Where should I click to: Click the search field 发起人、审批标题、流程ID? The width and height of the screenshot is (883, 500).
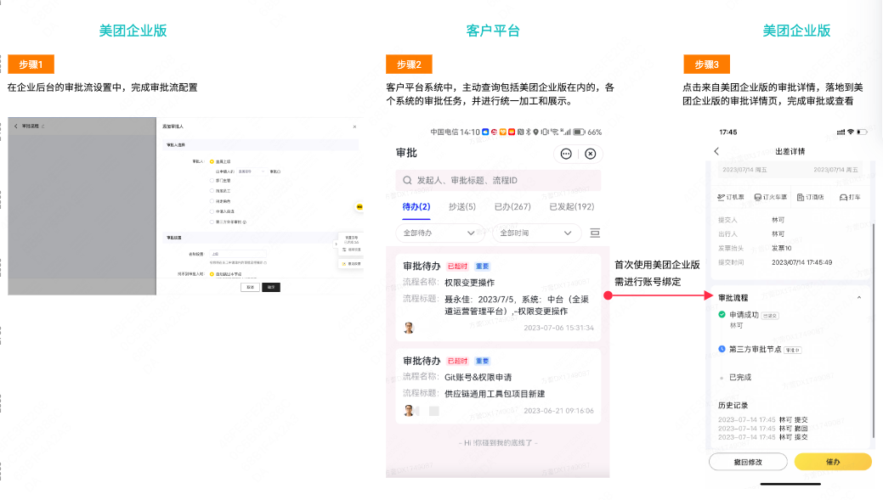pyautogui.click(x=498, y=181)
